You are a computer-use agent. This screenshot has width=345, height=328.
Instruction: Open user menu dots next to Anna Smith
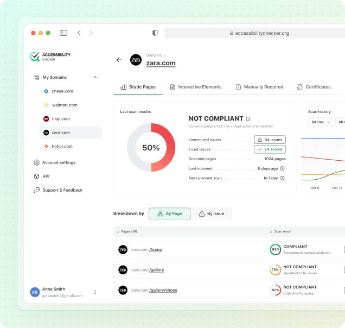(x=95, y=292)
